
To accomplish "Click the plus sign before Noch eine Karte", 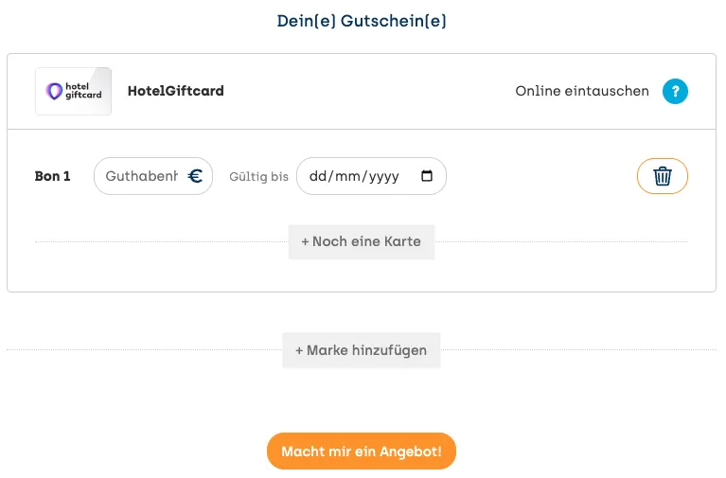I will [305, 241].
